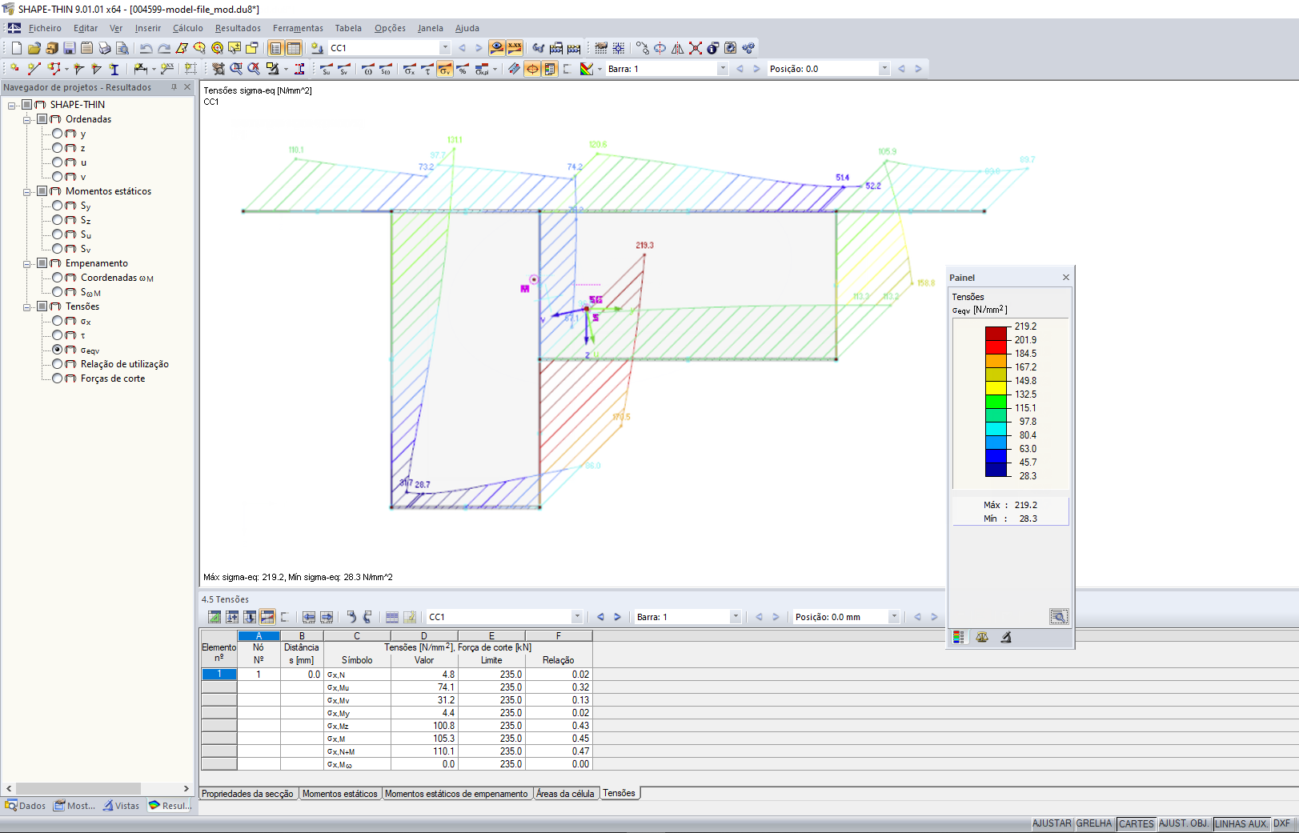Open a file with the folder icon
The width and height of the screenshot is (1299, 833).
34,48
